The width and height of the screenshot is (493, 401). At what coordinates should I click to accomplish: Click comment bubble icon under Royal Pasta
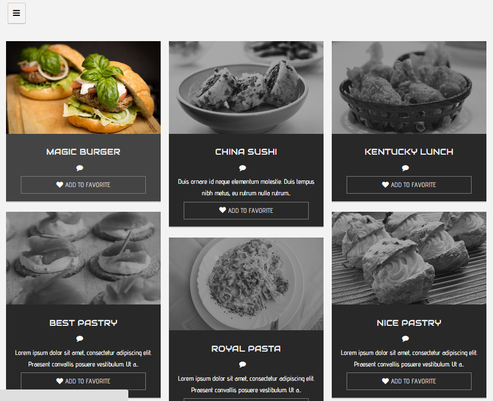243,364
